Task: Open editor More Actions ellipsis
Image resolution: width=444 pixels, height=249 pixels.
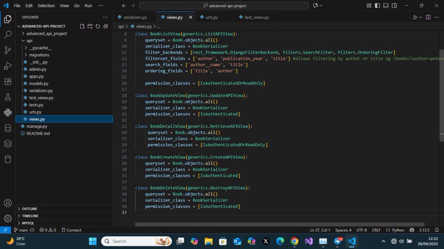Action: pos(437,17)
